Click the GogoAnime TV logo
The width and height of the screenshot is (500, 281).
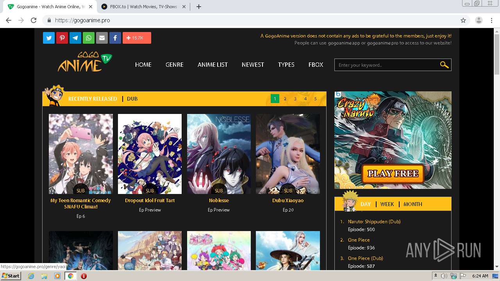tap(85, 62)
